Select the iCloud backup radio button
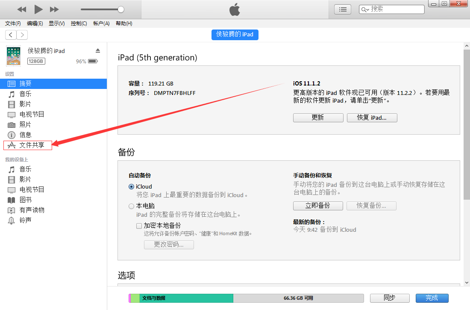 pos(131,187)
